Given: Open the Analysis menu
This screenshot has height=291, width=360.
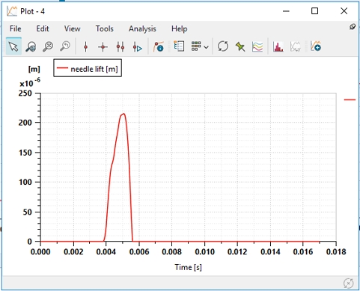Looking at the screenshot, I should [x=142, y=29].
